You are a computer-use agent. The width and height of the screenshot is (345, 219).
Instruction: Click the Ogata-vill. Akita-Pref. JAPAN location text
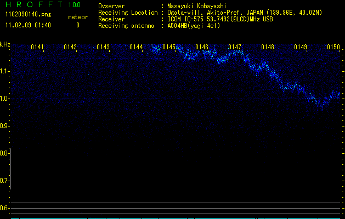[x=245, y=13]
